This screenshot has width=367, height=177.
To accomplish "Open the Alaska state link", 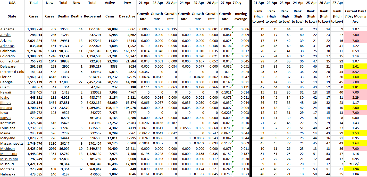I will point(5,35).
